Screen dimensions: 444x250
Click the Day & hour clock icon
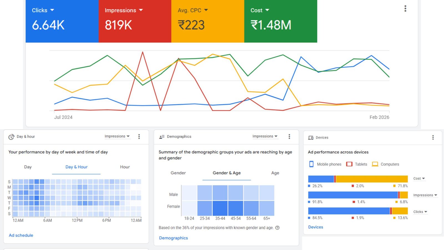click(x=11, y=137)
